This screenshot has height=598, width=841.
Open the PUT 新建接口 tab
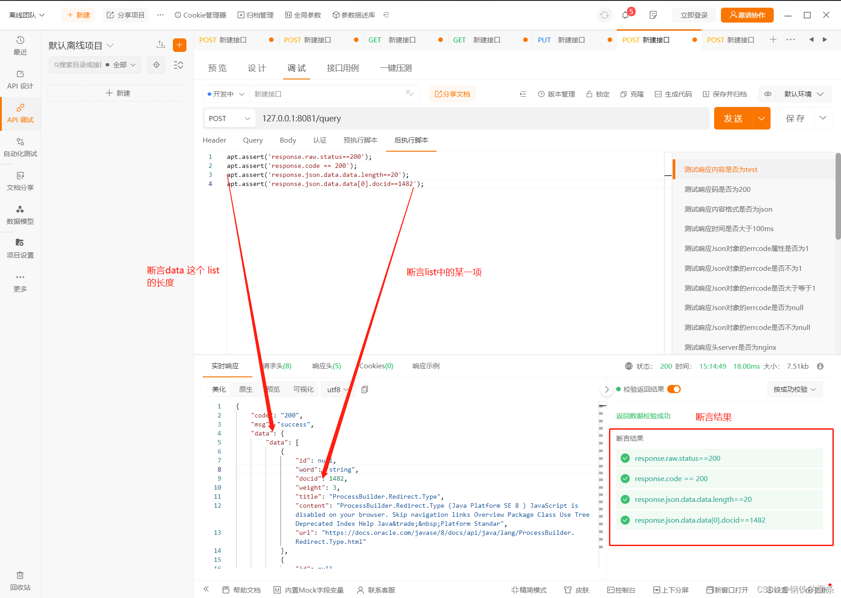[574, 40]
